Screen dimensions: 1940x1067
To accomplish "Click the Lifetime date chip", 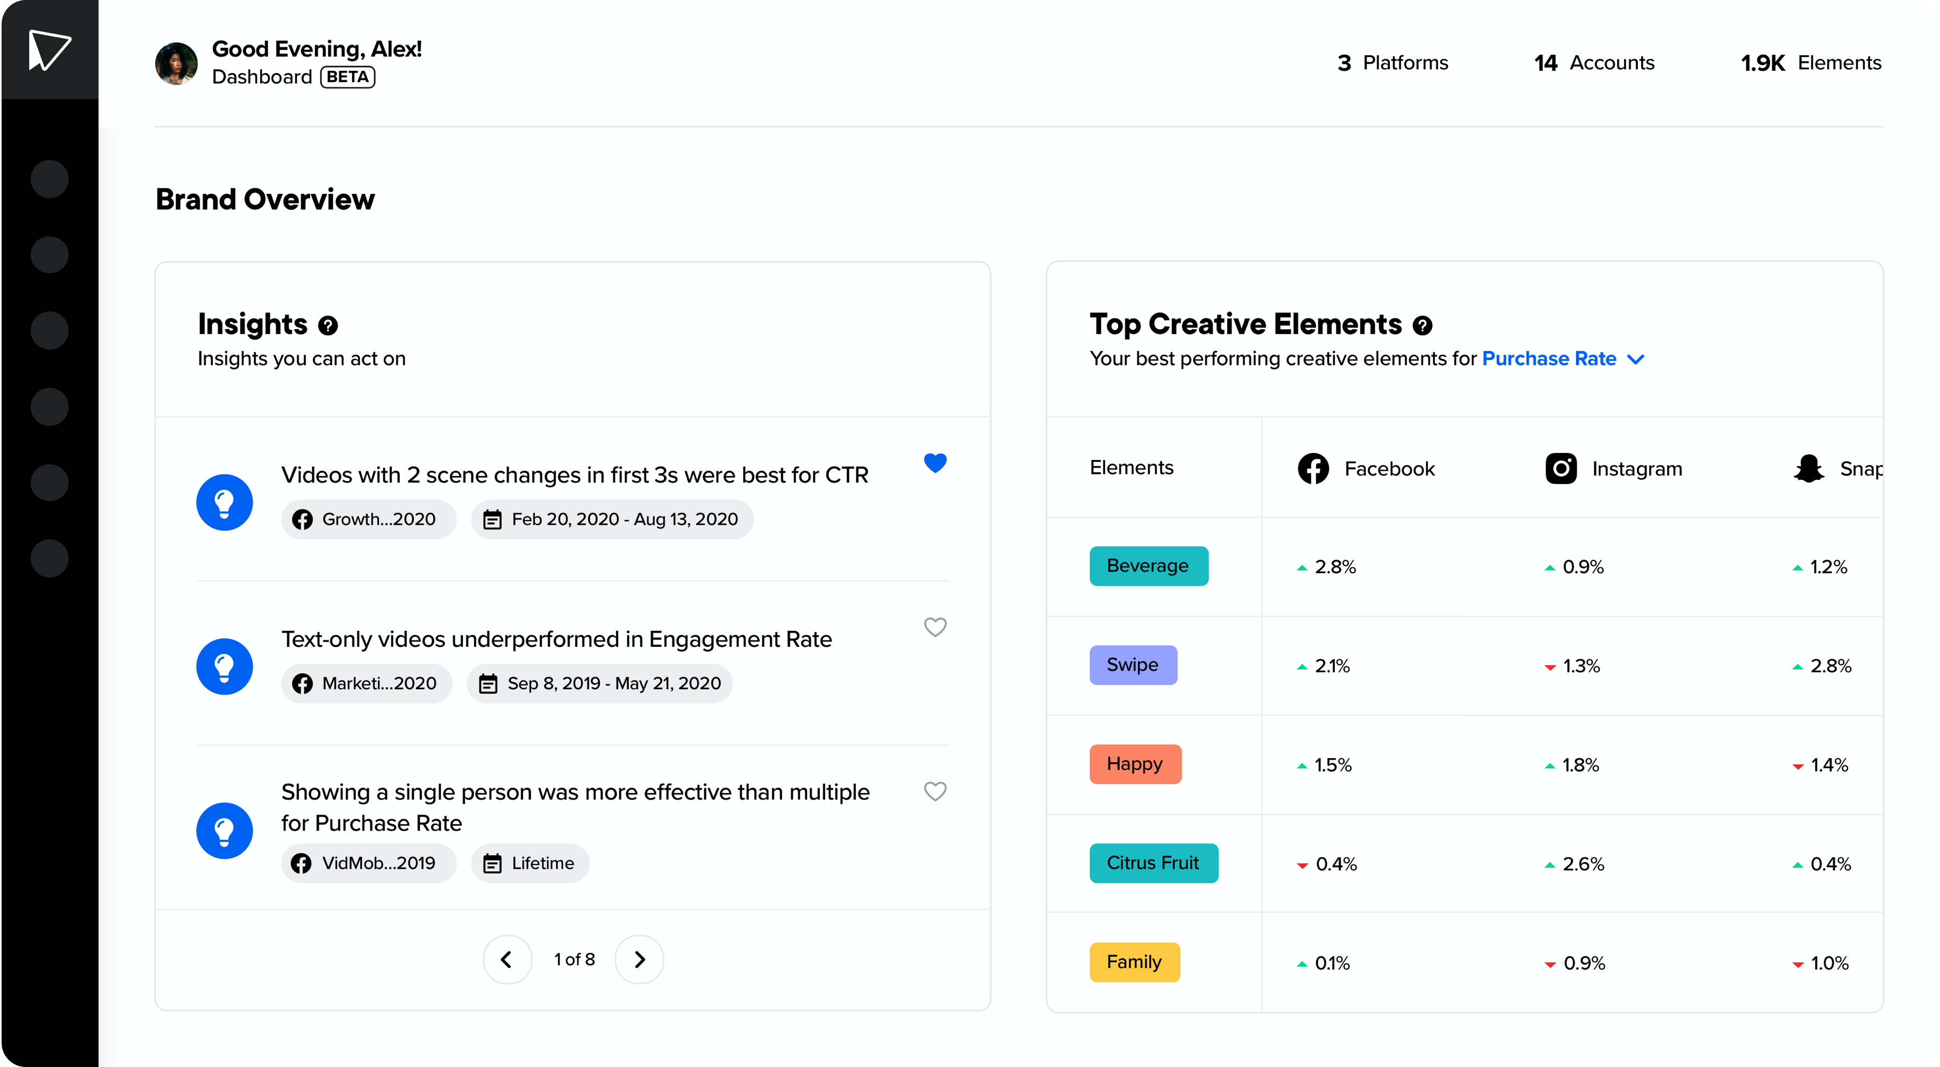I will [530, 864].
